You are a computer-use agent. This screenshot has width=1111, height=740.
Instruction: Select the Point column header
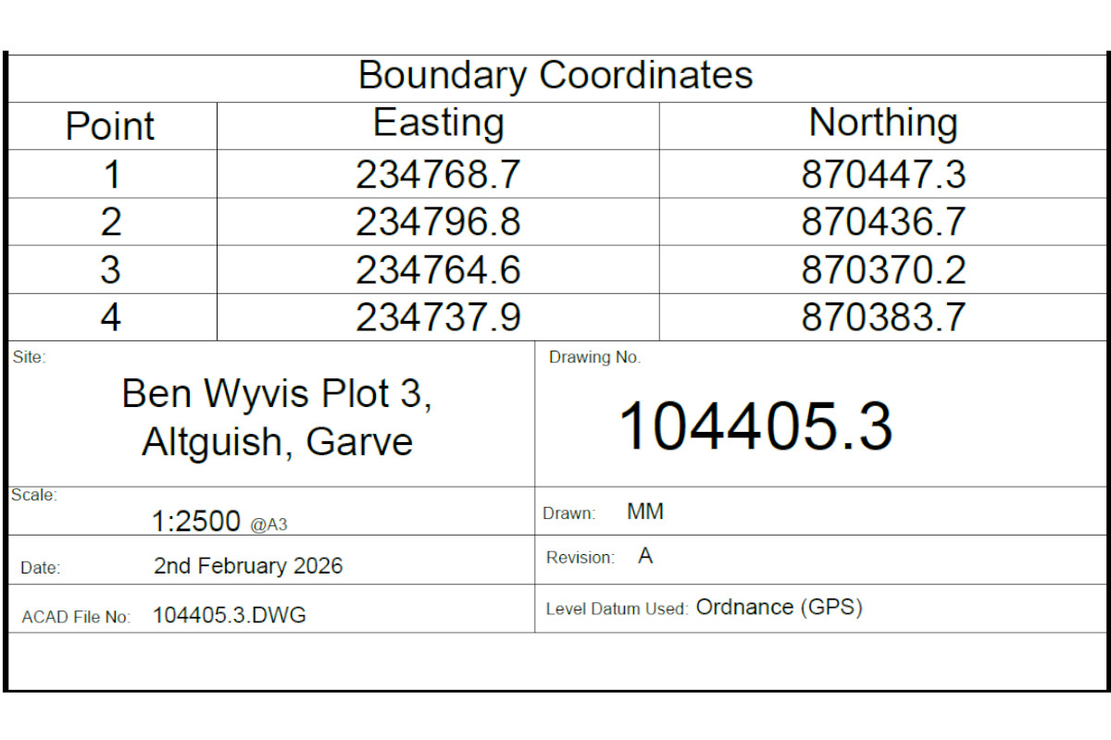point(110,126)
